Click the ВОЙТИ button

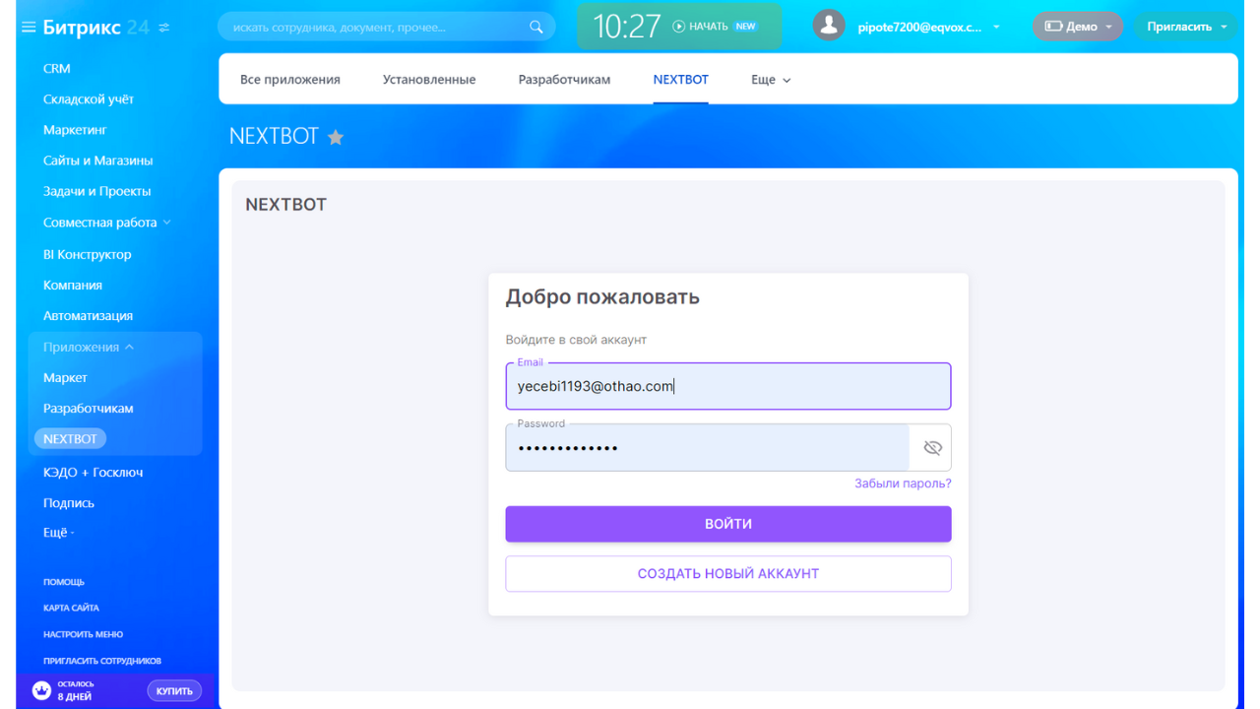point(728,524)
